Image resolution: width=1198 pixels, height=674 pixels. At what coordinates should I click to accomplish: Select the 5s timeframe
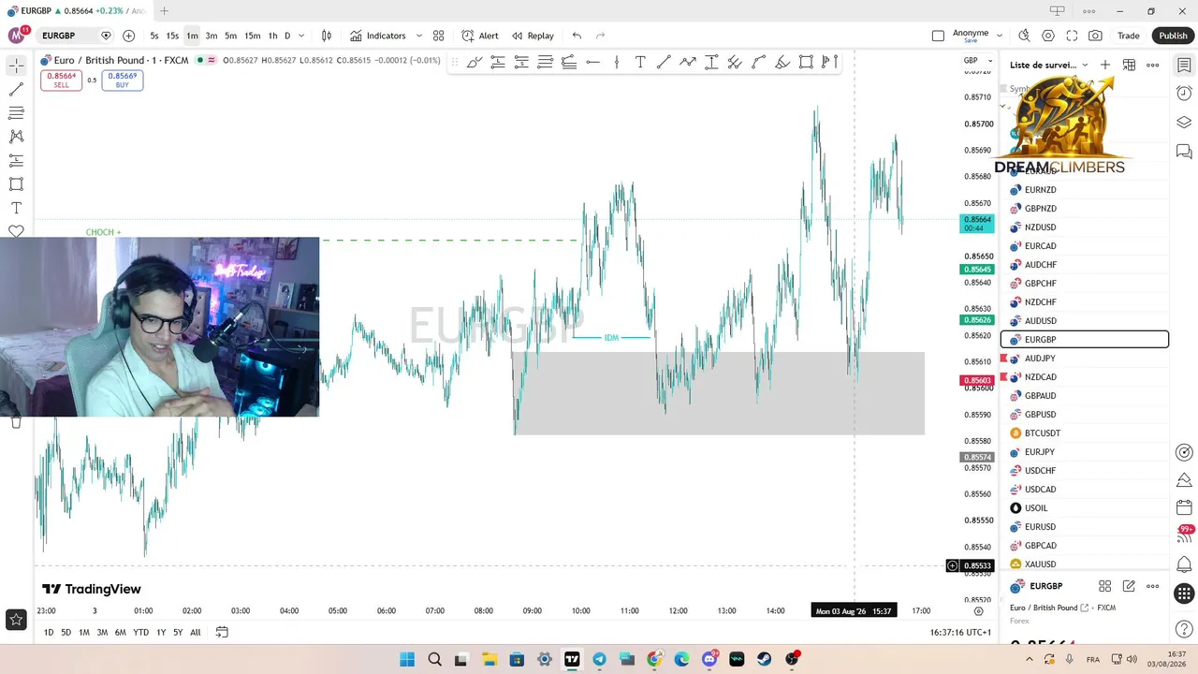[x=154, y=36]
